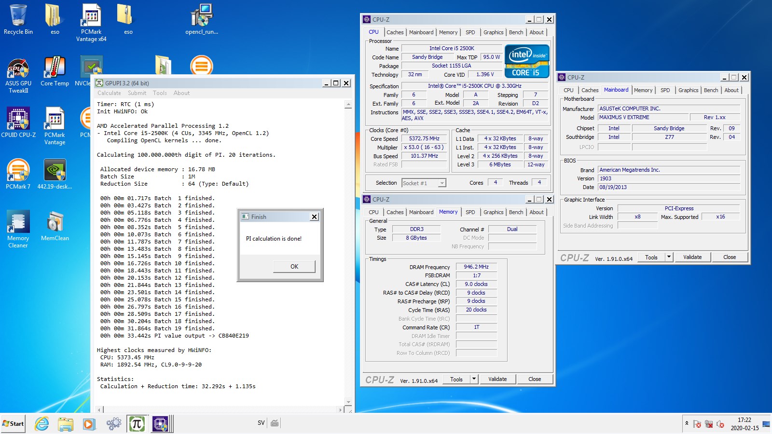Switch to Bench tab in top CPU-Z window

(x=516, y=32)
